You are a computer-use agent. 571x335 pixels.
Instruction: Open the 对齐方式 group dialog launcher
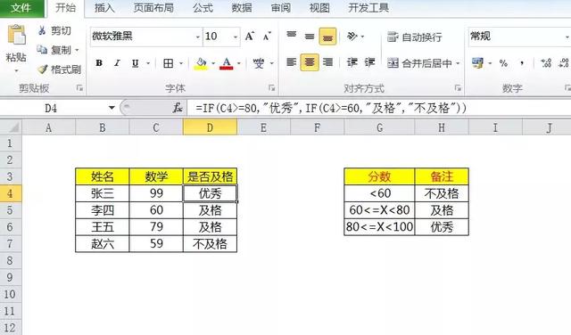(458, 87)
